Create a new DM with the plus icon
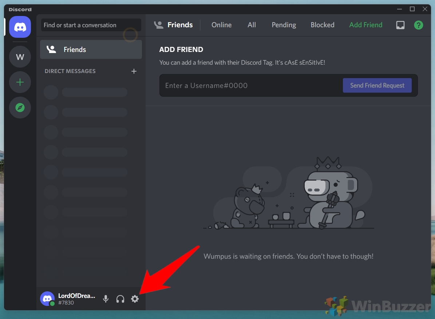Screen dimensions: 435x319 [134, 71]
